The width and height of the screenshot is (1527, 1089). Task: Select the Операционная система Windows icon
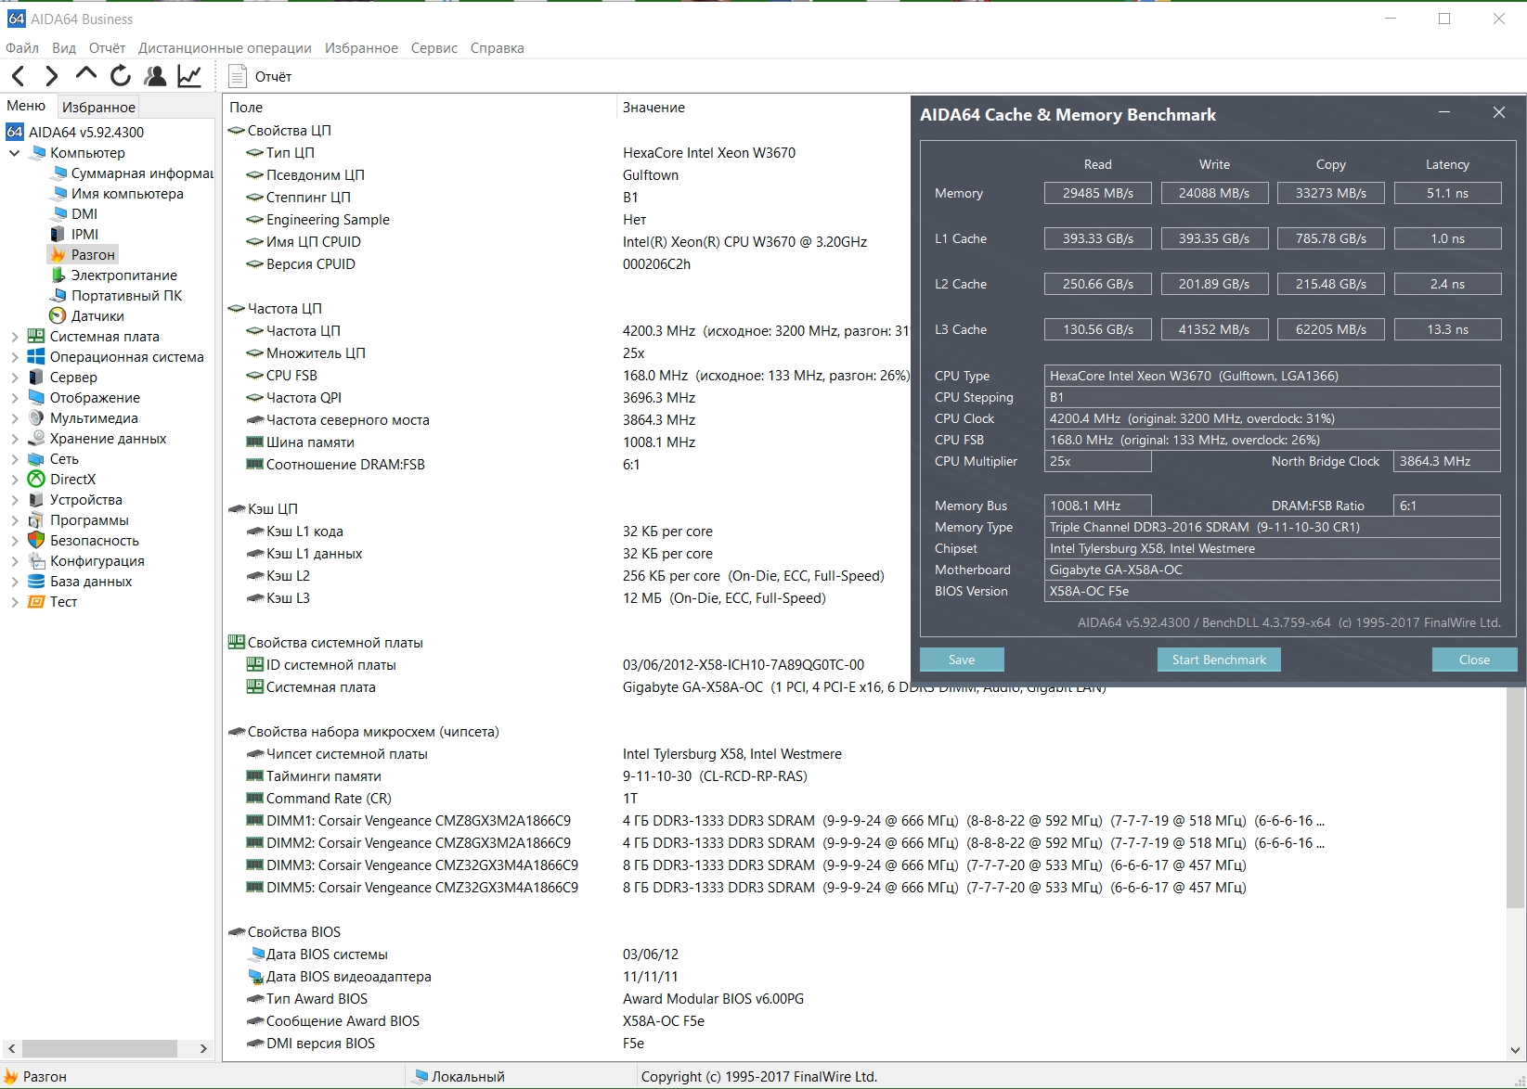point(36,357)
